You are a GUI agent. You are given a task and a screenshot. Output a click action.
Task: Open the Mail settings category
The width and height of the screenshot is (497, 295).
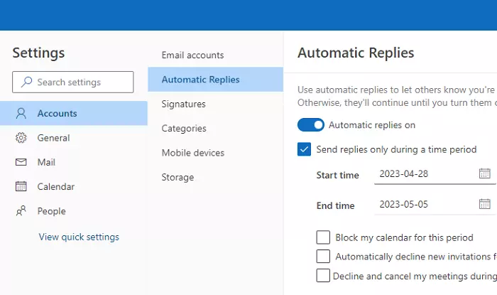(x=74, y=162)
